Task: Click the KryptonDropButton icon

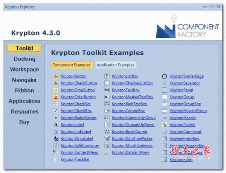Action: pyautogui.click(x=56, y=90)
